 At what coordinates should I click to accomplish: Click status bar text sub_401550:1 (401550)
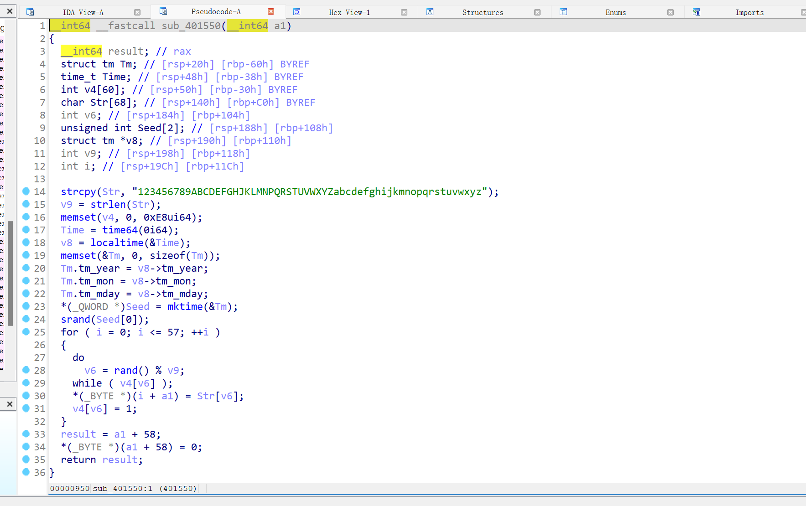coord(145,488)
